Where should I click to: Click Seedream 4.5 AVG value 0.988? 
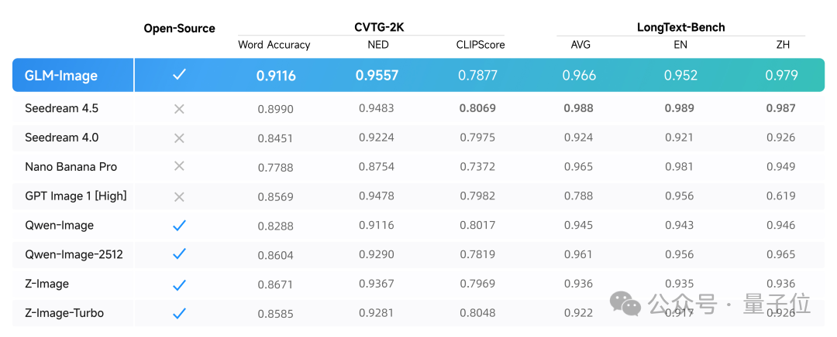(x=579, y=108)
